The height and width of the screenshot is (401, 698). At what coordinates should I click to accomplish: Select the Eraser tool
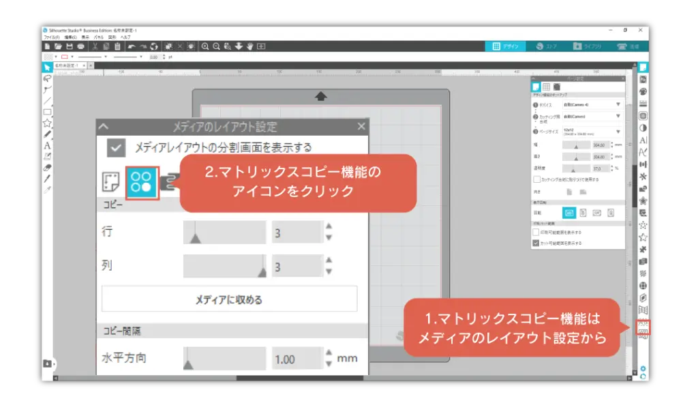47,166
